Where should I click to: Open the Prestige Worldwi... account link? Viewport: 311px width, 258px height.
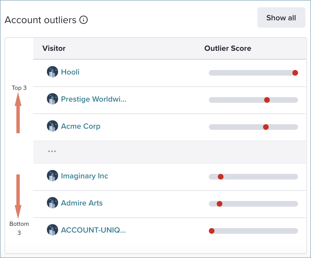tap(93, 99)
